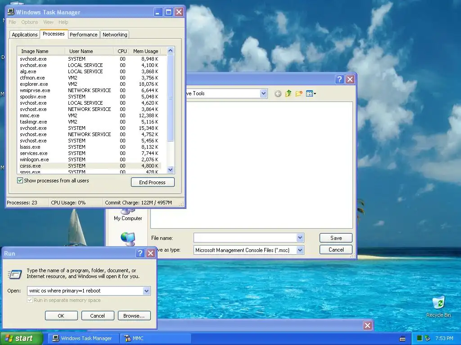Click the process list scrollbar thumb
Viewport: 461px width, 345px height.
170,97
